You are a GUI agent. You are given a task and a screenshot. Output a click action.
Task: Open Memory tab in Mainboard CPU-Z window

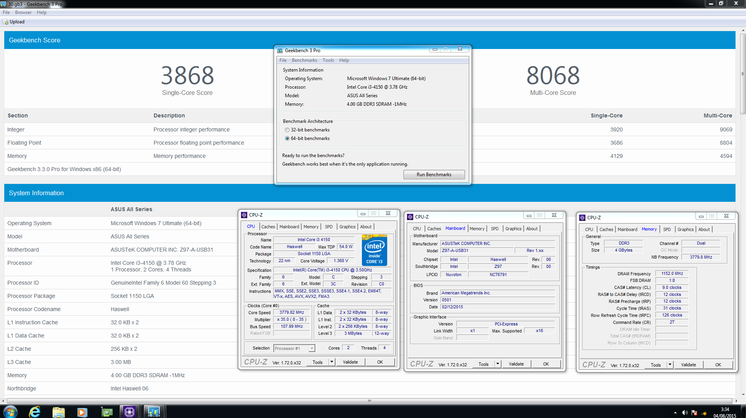(477, 229)
